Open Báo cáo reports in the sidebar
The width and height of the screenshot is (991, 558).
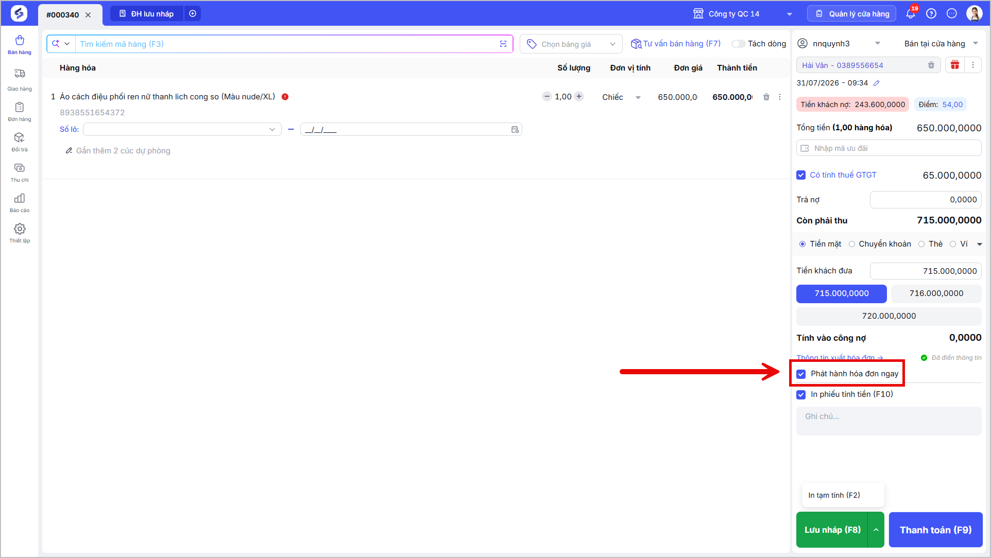20,203
